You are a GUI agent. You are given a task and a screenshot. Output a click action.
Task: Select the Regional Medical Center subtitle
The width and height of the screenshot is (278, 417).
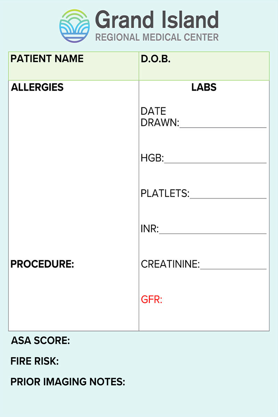[157, 37]
